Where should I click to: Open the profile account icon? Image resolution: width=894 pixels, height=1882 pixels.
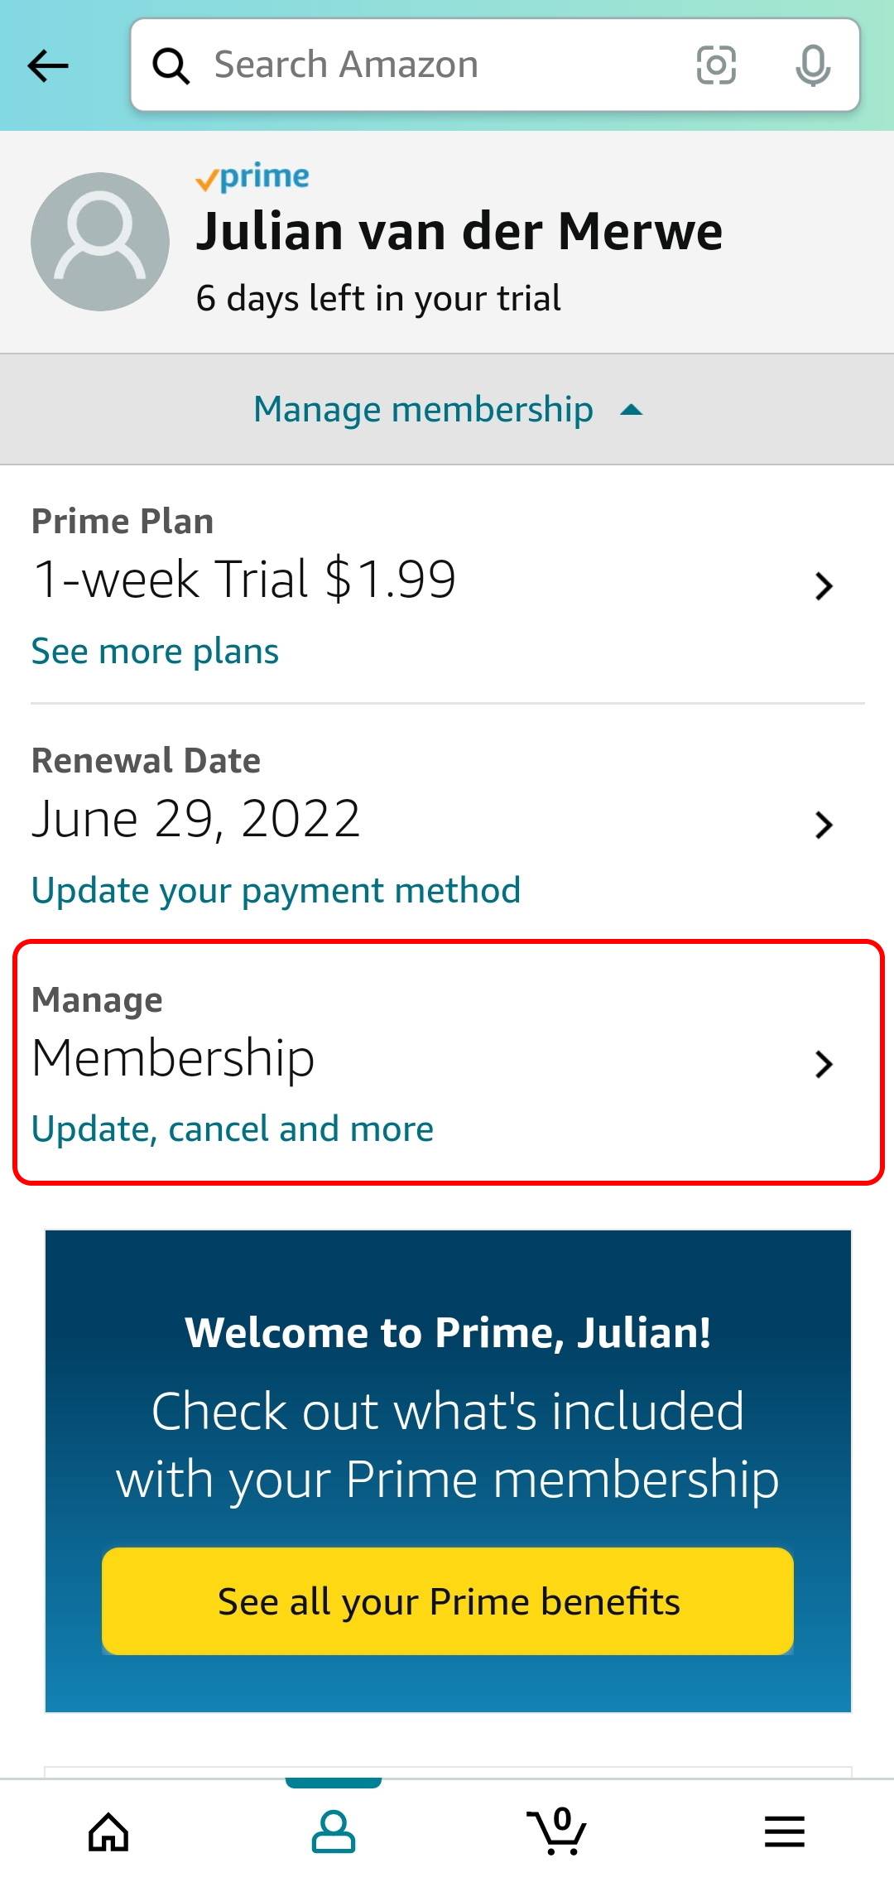click(x=334, y=1831)
